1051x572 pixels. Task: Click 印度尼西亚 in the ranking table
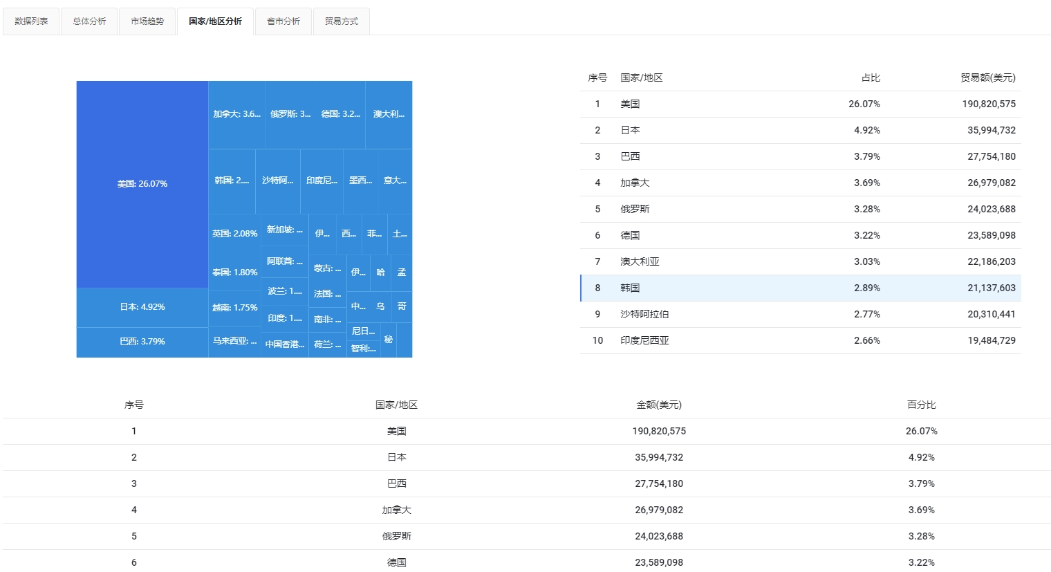[x=644, y=340]
